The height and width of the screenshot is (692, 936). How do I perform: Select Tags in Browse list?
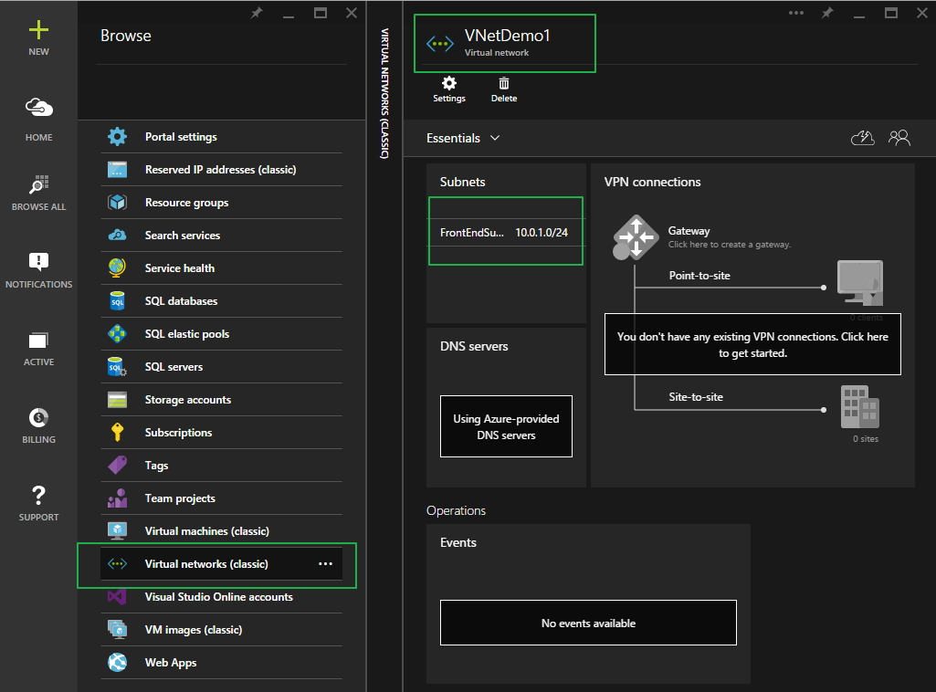222,465
